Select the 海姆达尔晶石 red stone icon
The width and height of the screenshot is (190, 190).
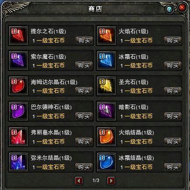18,86
